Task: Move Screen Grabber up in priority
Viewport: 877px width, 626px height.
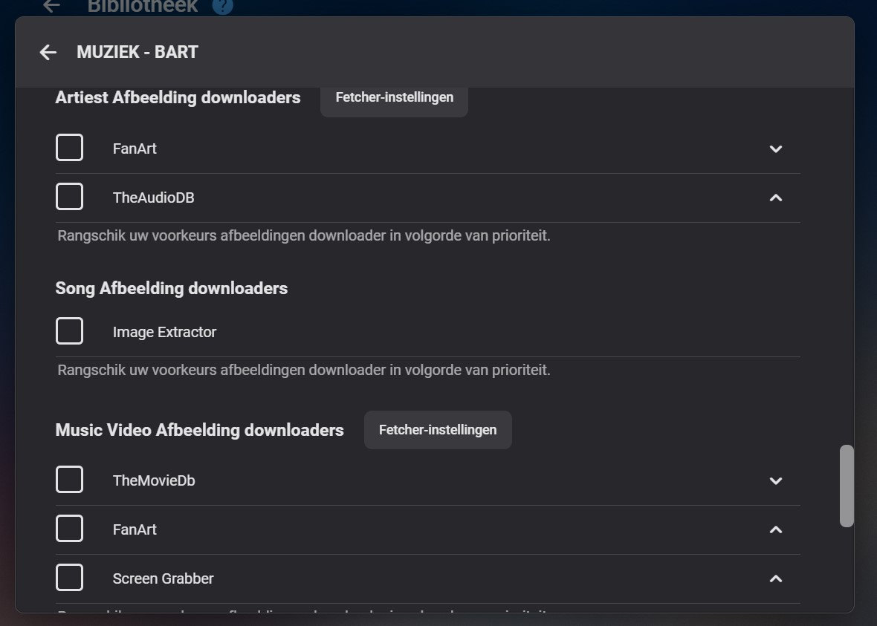Action: pos(776,579)
